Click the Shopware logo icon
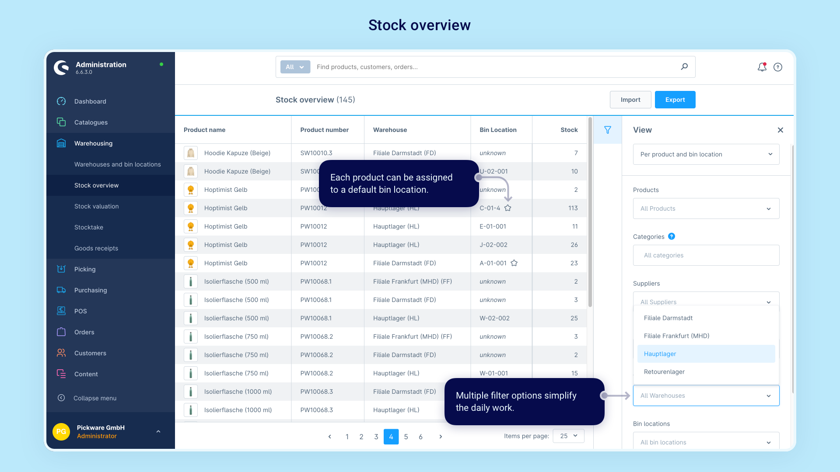 point(61,68)
